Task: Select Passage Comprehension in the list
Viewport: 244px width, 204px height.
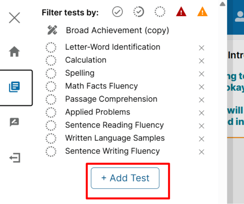Action: (111, 99)
